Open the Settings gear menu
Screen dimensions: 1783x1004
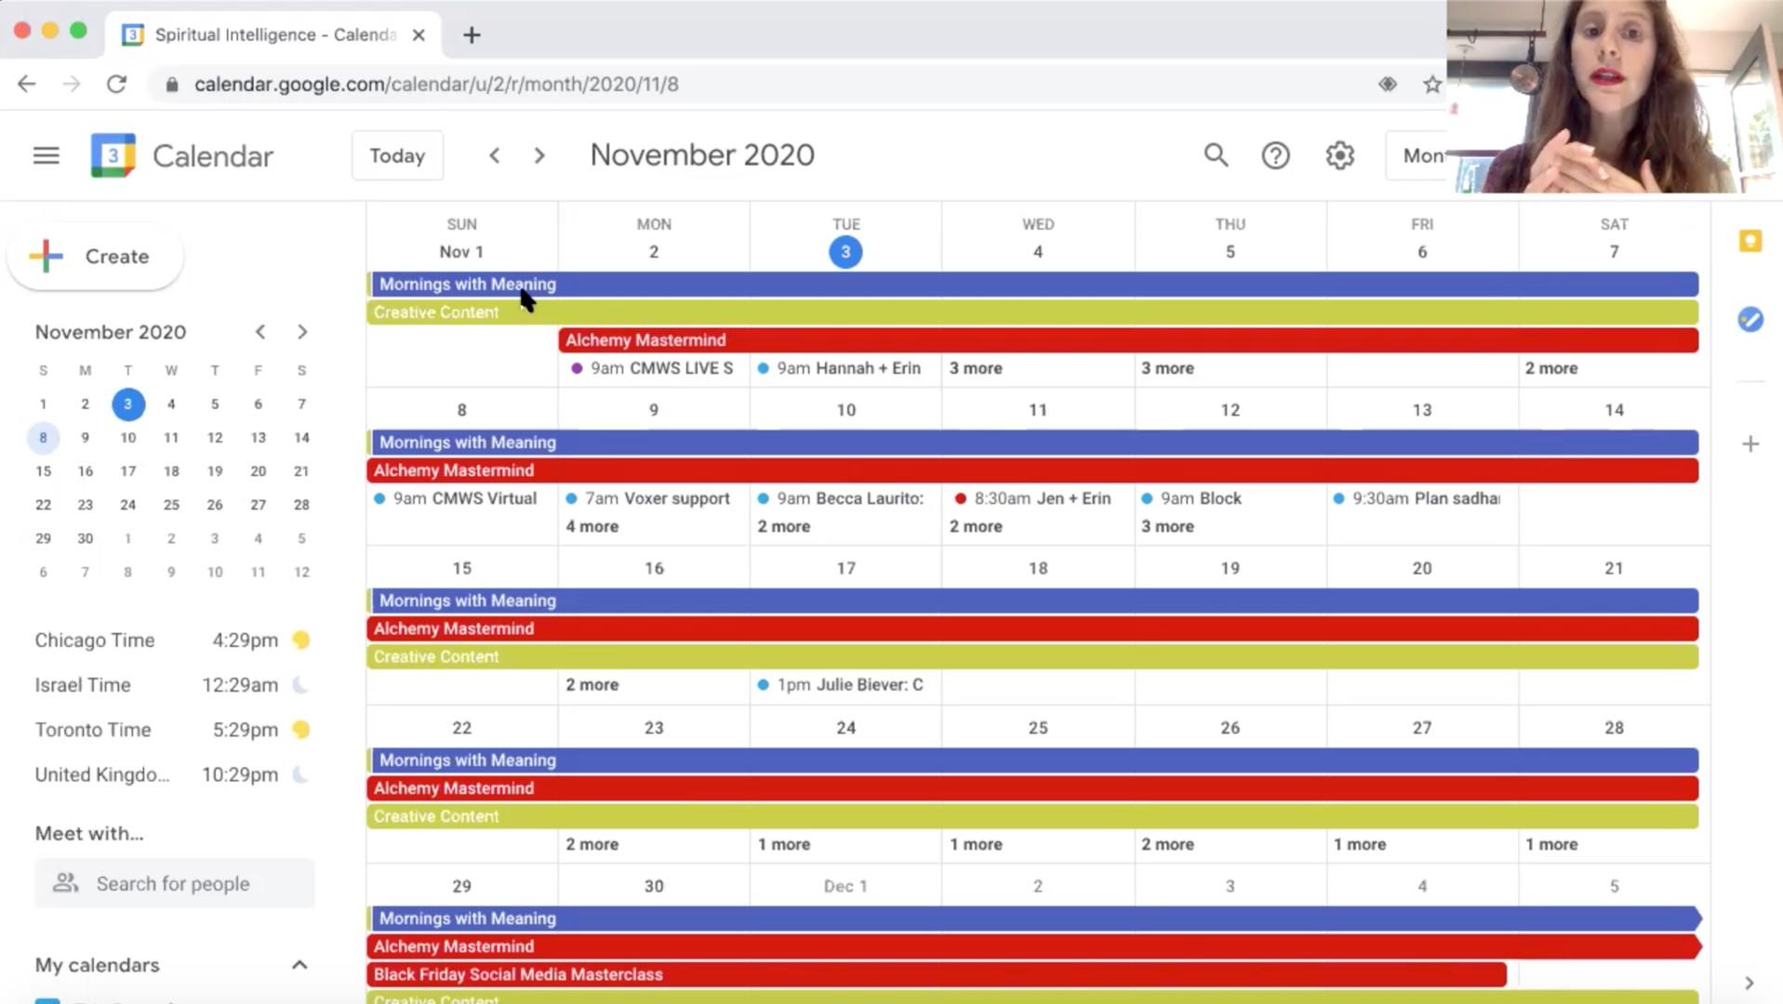[x=1339, y=155]
